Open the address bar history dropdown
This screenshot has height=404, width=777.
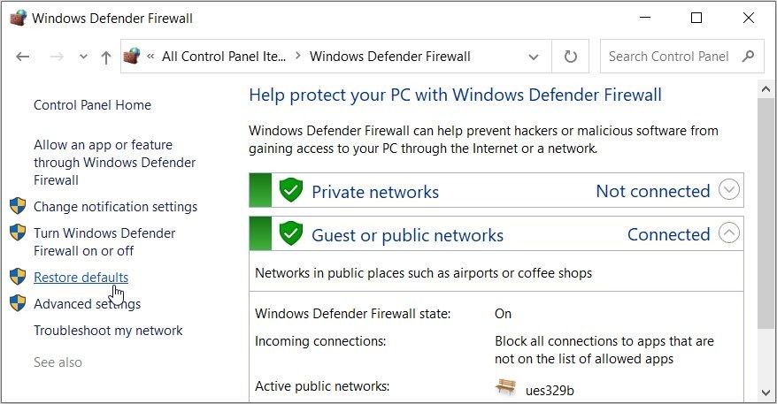tap(534, 57)
